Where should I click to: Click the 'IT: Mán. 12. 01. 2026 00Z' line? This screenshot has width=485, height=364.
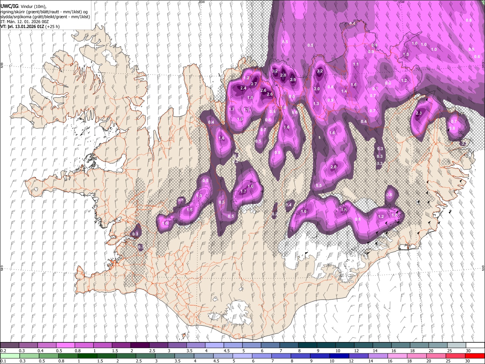25,22
